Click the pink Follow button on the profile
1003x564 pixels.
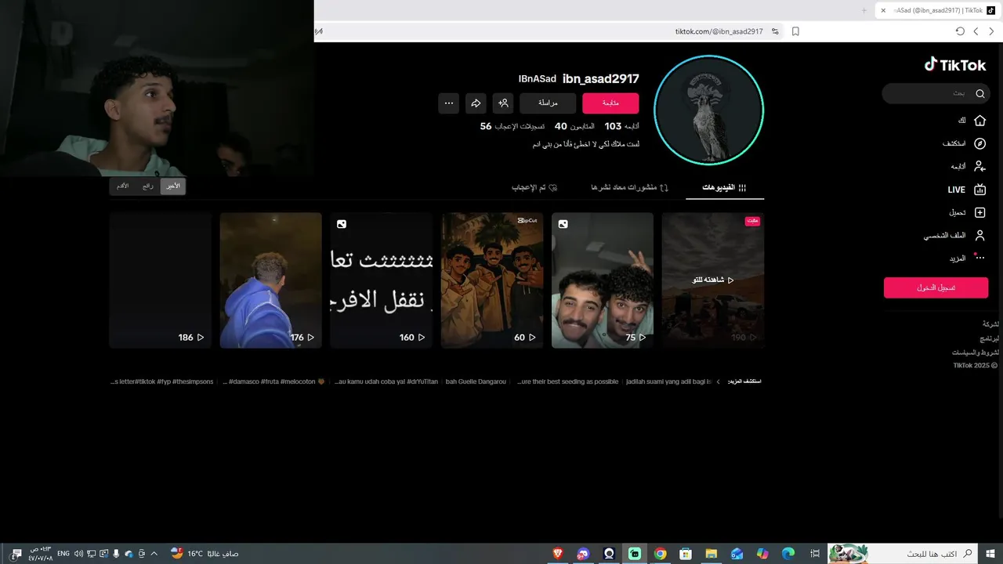[x=610, y=103]
